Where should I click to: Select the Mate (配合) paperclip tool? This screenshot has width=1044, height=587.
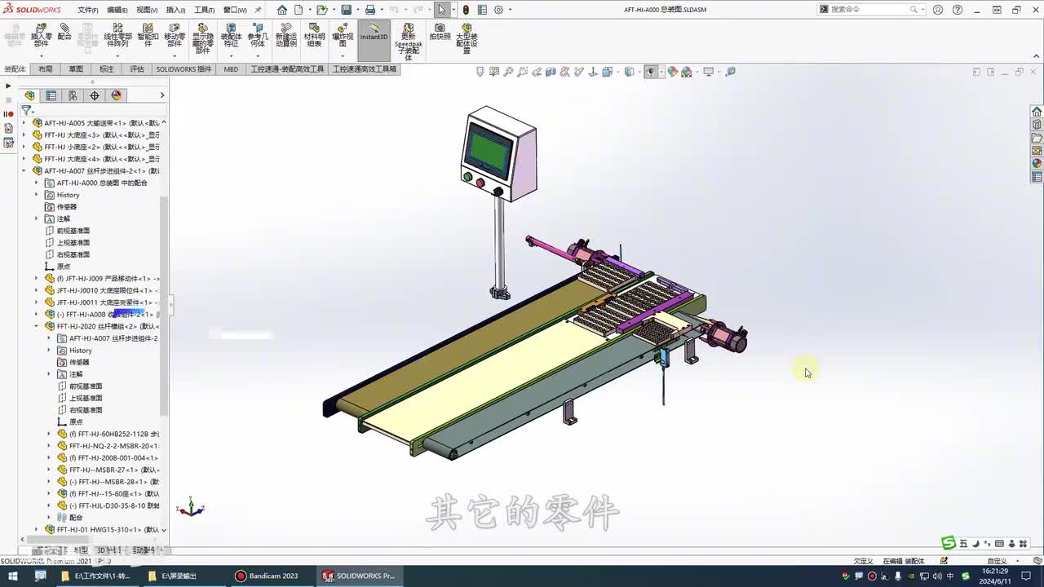pos(64,33)
